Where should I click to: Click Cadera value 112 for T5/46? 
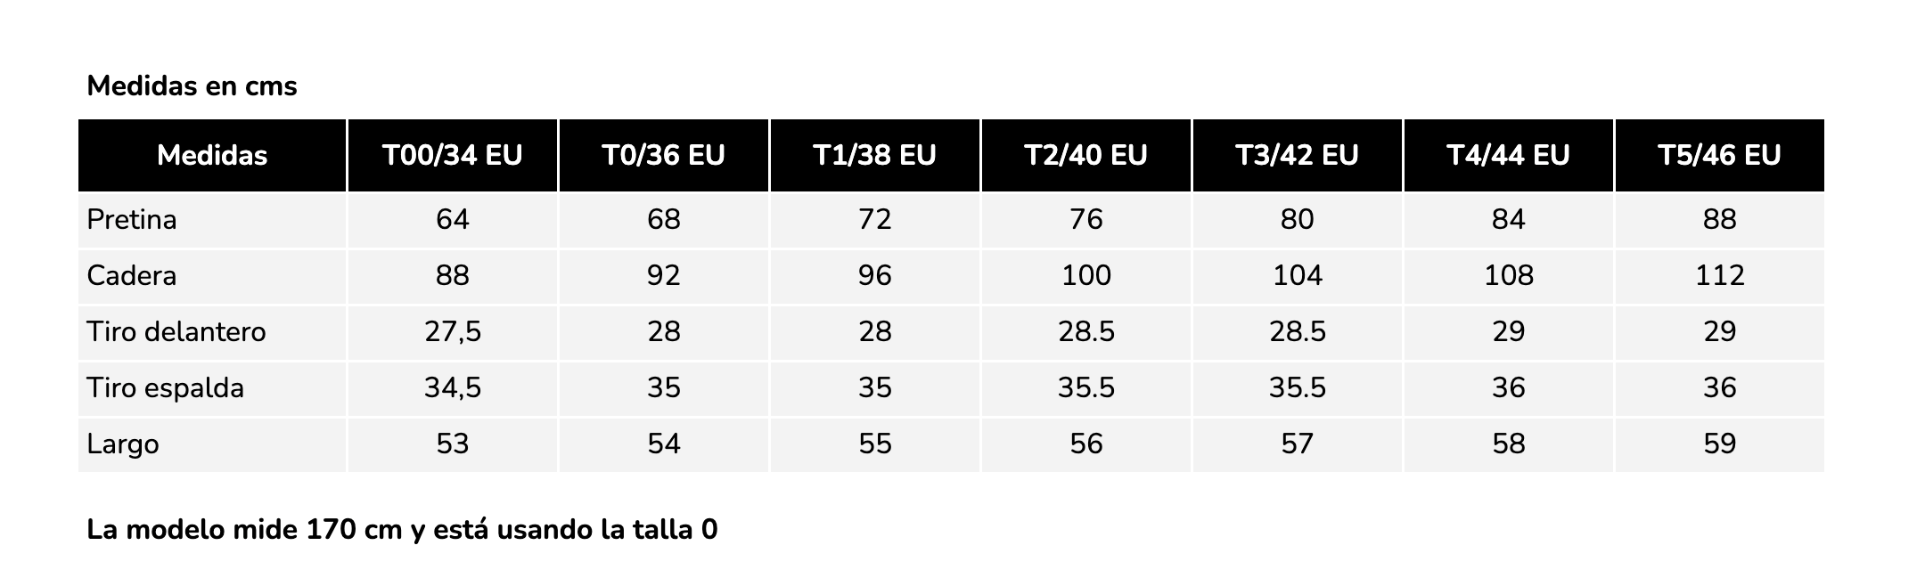(x=1720, y=276)
